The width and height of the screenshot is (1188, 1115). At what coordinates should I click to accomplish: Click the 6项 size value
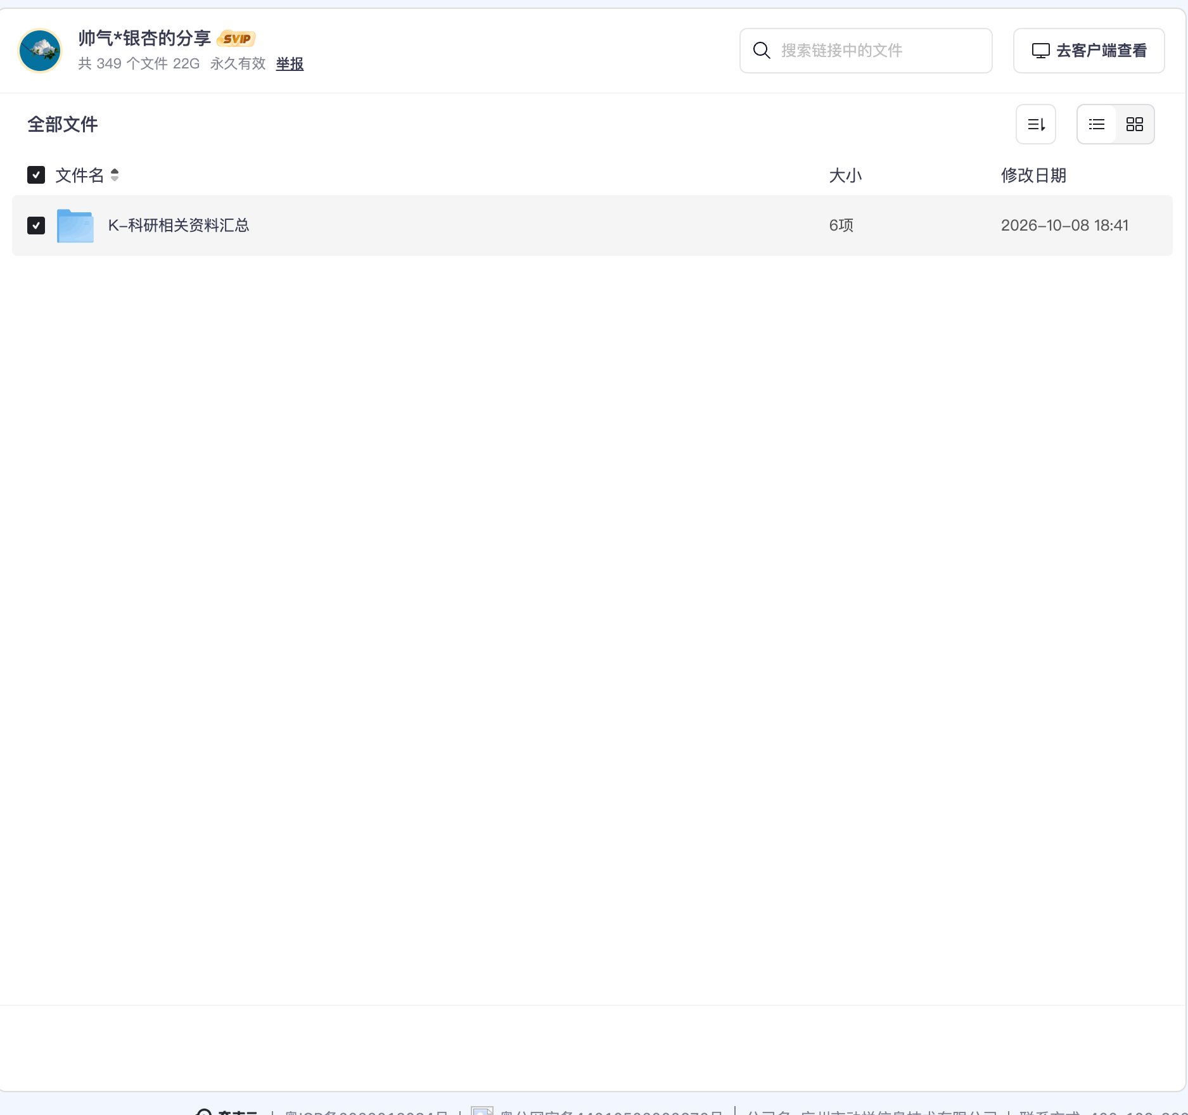pos(841,226)
